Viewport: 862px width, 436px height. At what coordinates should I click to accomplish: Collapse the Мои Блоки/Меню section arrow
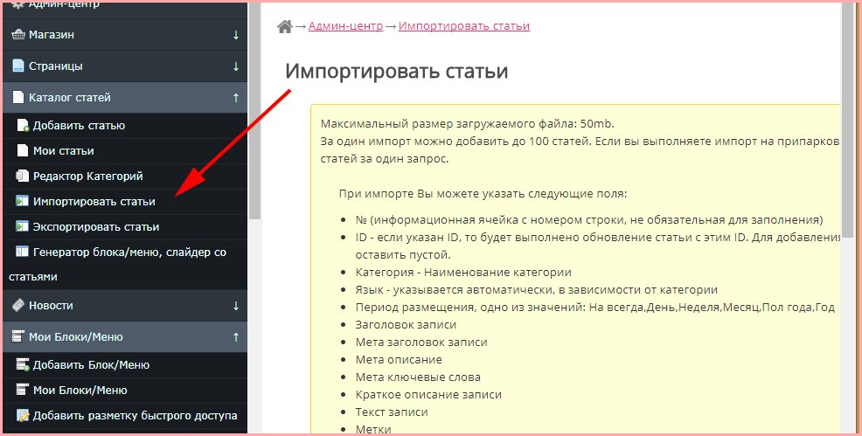click(236, 337)
